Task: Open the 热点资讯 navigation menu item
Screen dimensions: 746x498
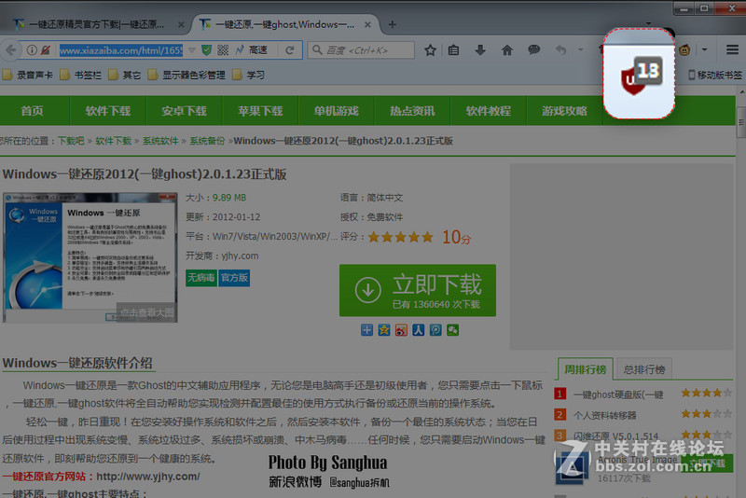Action: [x=412, y=111]
